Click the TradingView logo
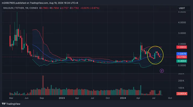 (x=11, y=104)
